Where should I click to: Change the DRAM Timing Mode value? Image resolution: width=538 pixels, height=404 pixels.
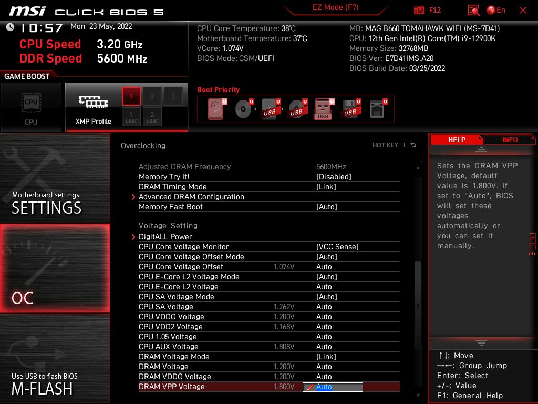click(x=269, y=187)
